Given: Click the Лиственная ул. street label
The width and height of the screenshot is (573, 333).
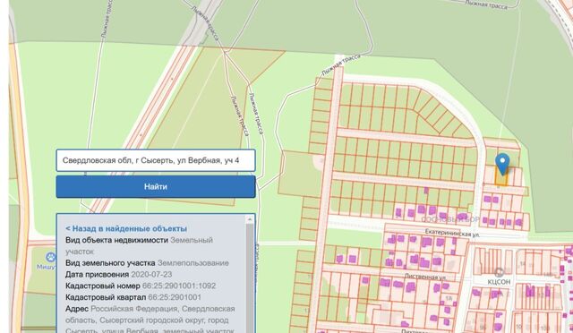Looking at the screenshot, I should (x=425, y=277).
